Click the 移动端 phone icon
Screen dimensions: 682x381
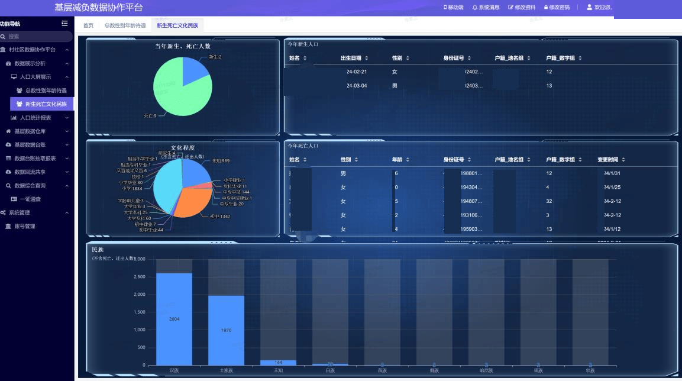click(445, 8)
